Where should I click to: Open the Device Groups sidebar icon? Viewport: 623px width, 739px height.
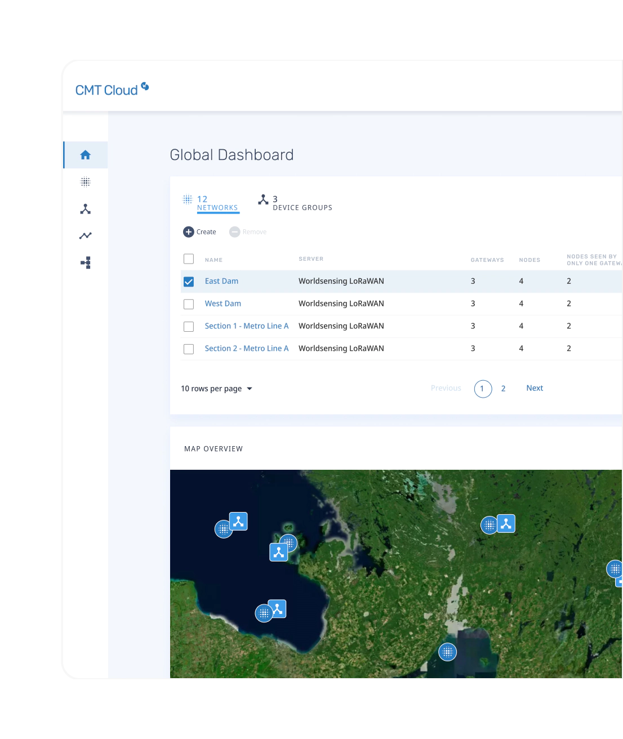tap(85, 208)
